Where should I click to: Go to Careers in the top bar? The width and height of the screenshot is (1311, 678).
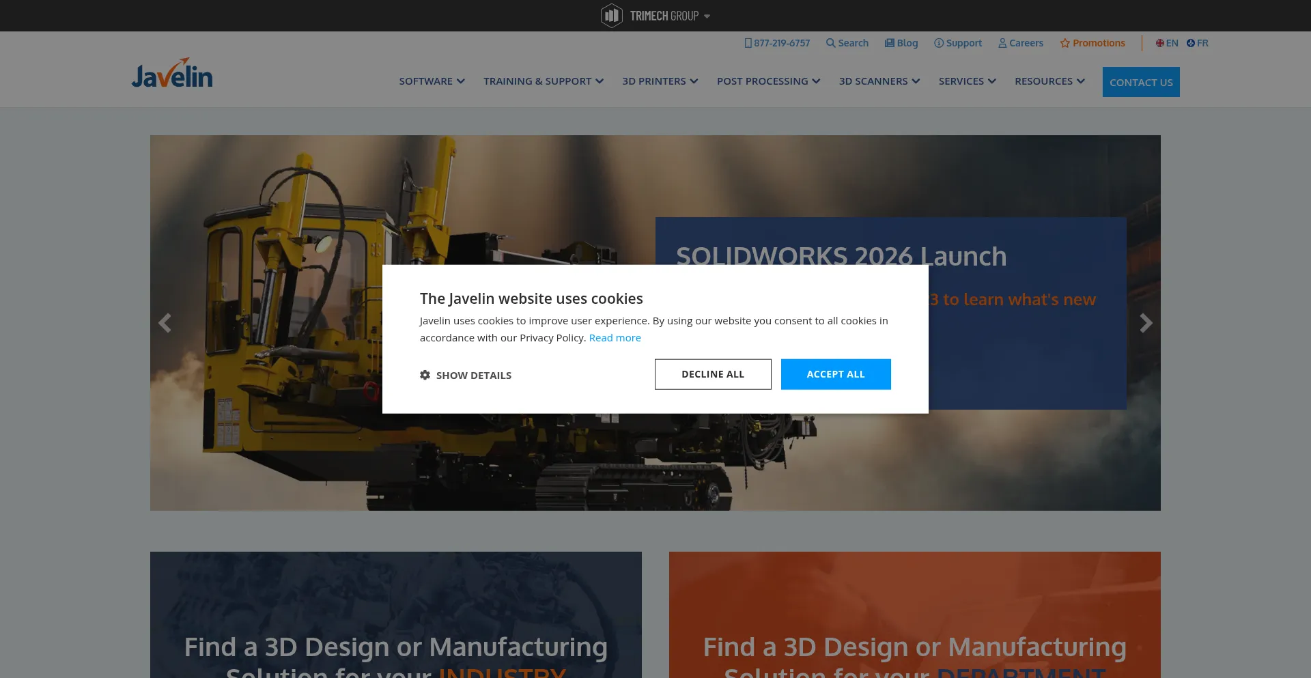click(x=1020, y=43)
